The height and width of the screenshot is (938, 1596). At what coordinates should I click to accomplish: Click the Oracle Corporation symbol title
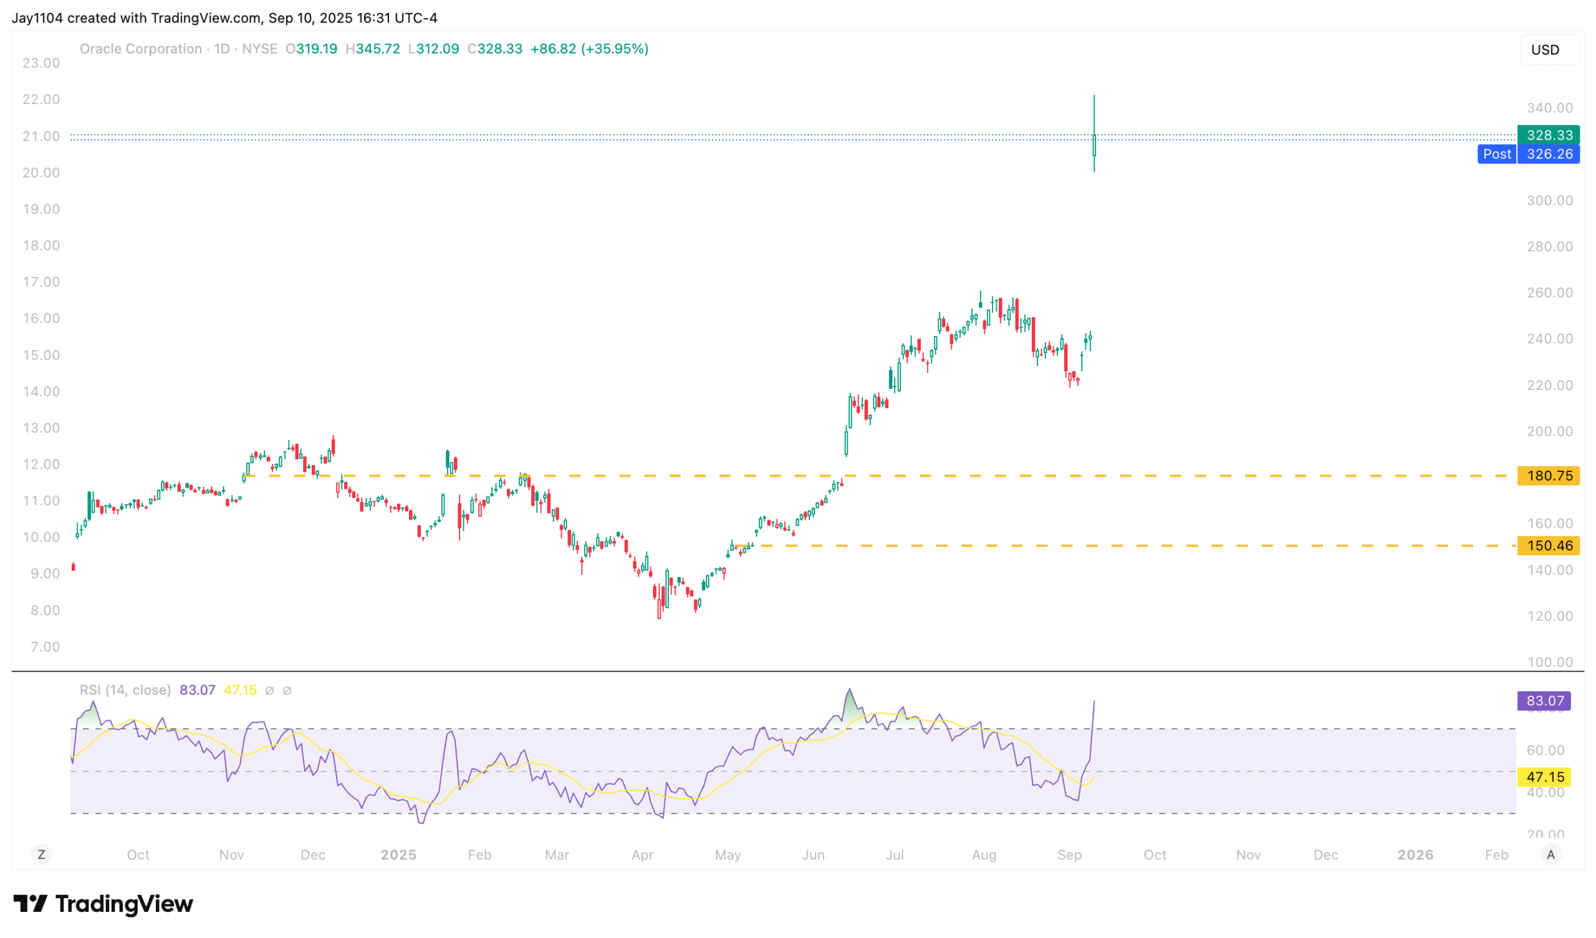pyautogui.click(x=141, y=49)
